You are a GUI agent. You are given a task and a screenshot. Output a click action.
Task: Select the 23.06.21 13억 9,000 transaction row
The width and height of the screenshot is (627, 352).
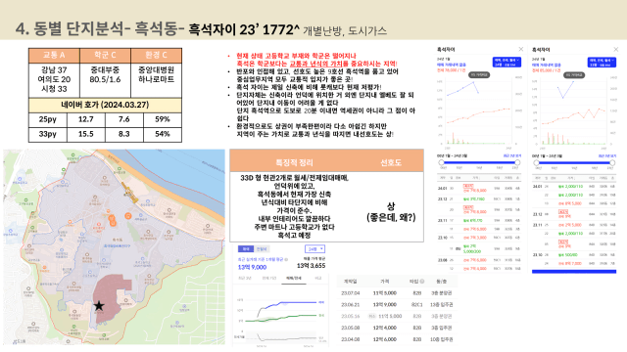397,304
